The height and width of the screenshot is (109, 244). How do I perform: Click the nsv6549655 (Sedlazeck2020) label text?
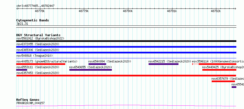point(90,67)
